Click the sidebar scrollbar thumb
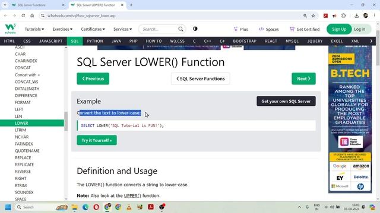The image size is (380, 213). [x=66, y=121]
